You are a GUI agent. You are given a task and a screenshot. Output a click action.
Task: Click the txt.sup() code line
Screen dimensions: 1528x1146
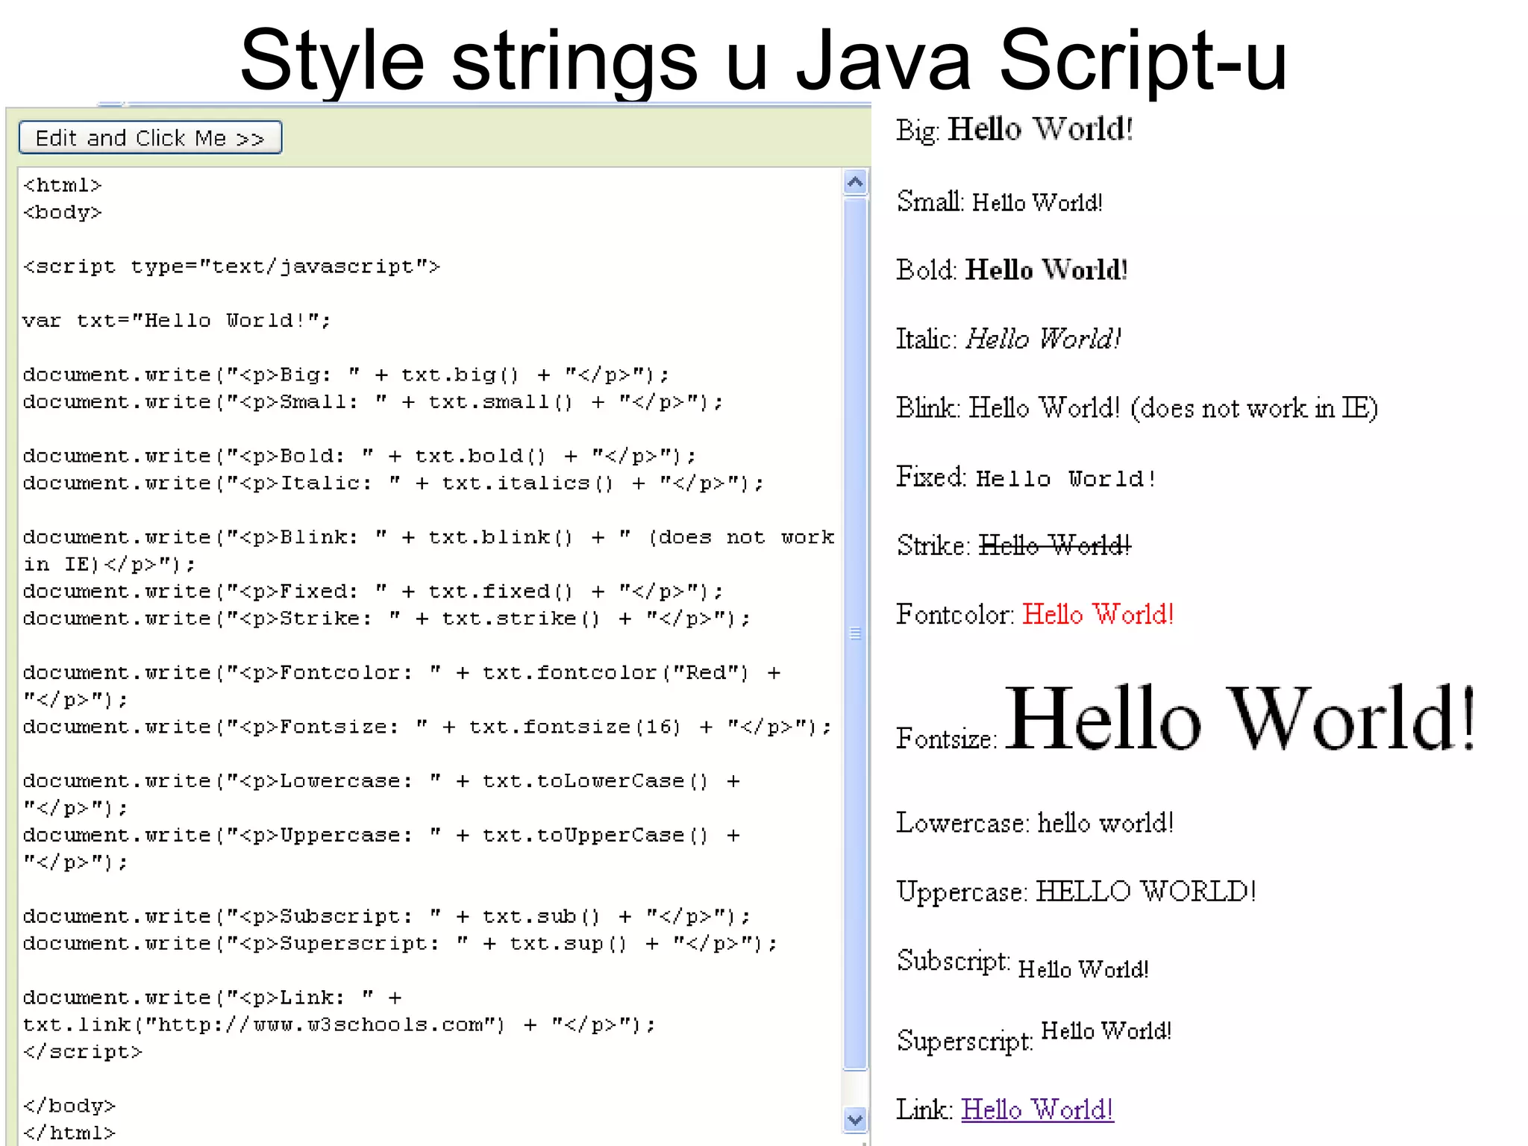(400, 944)
